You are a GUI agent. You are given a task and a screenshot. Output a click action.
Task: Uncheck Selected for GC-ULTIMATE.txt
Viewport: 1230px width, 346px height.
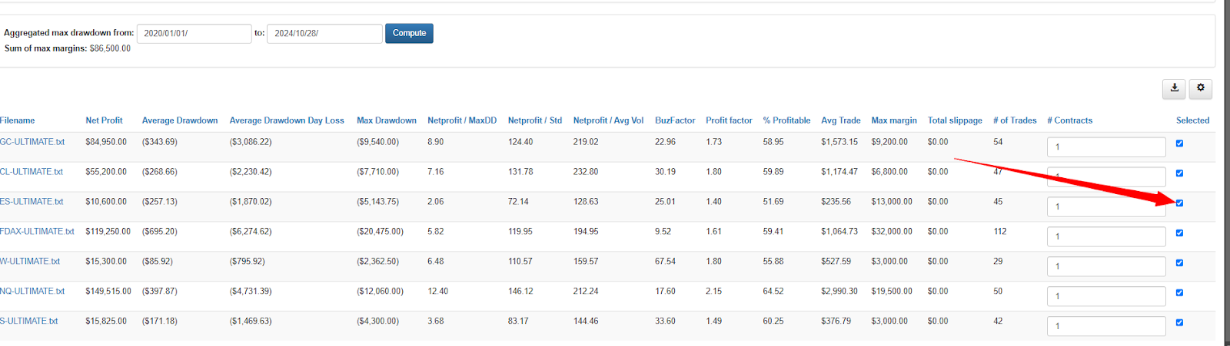(x=1179, y=143)
